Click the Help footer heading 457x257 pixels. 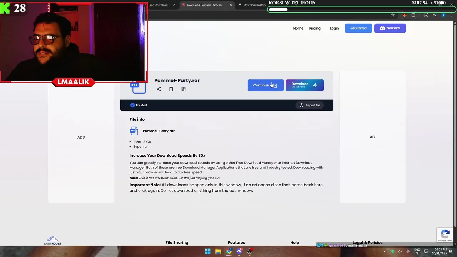(295, 243)
